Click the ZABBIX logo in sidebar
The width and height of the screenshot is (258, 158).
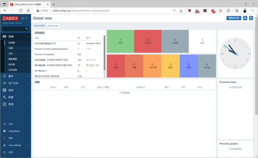(x=10, y=18)
